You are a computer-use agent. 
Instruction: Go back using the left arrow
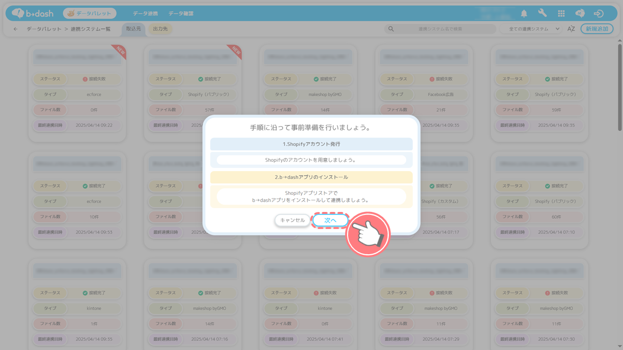pos(16,29)
